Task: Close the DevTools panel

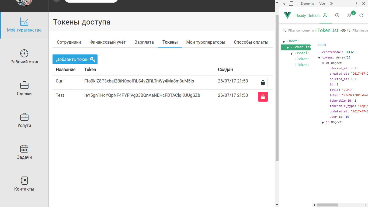Action: point(363,4)
